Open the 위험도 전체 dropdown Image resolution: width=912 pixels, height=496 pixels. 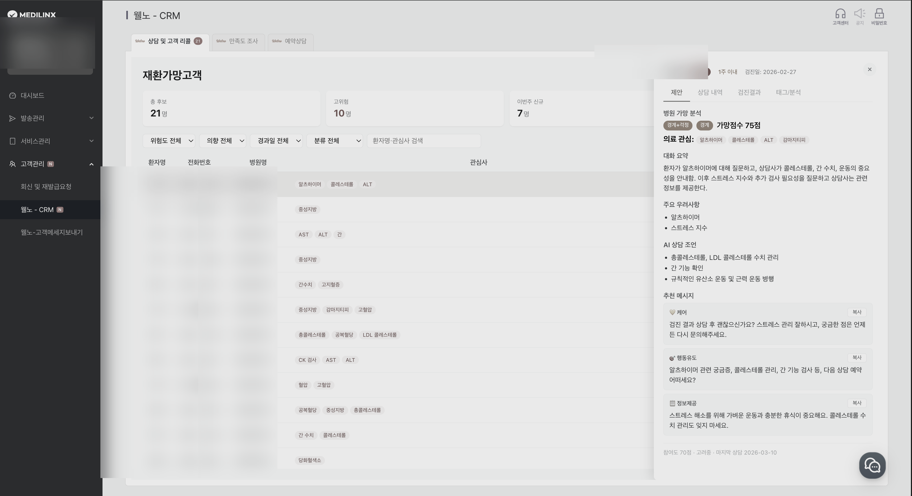tap(169, 141)
